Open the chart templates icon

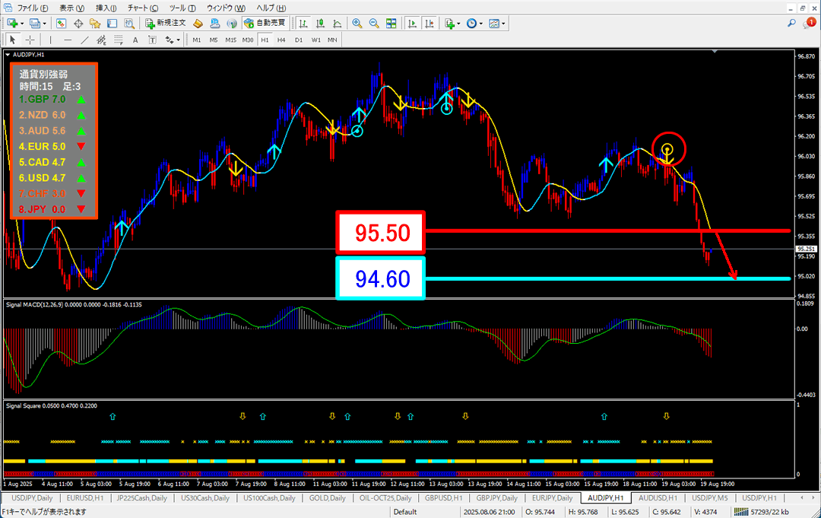pyautogui.click(x=494, y=24)
